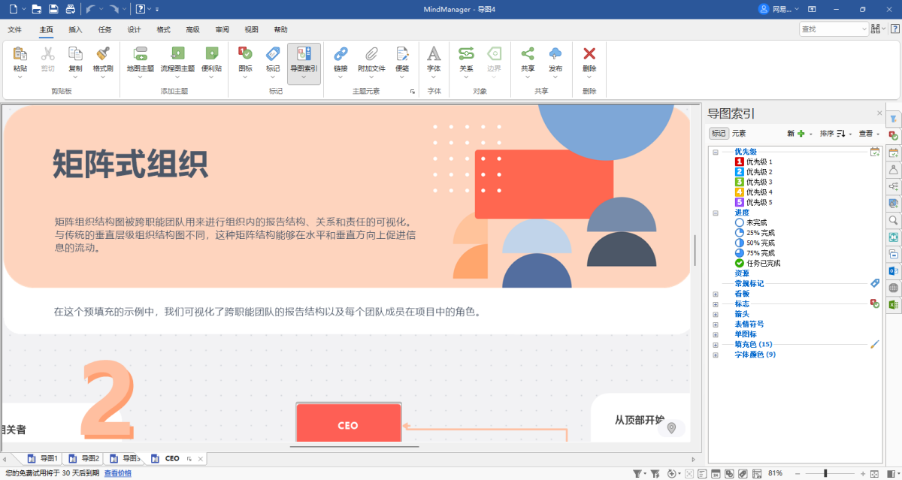
Task: Switch to 元素 view in Map Index panel
Action: (739, 133)
